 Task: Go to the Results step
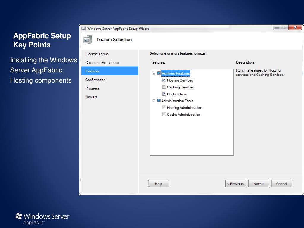coord(91,97)
